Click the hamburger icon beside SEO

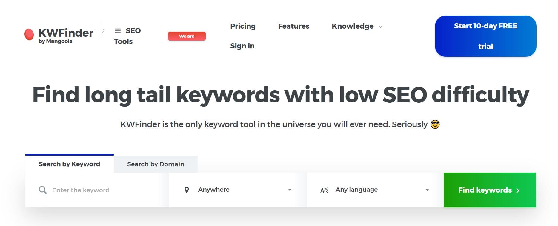pos(118,30)
